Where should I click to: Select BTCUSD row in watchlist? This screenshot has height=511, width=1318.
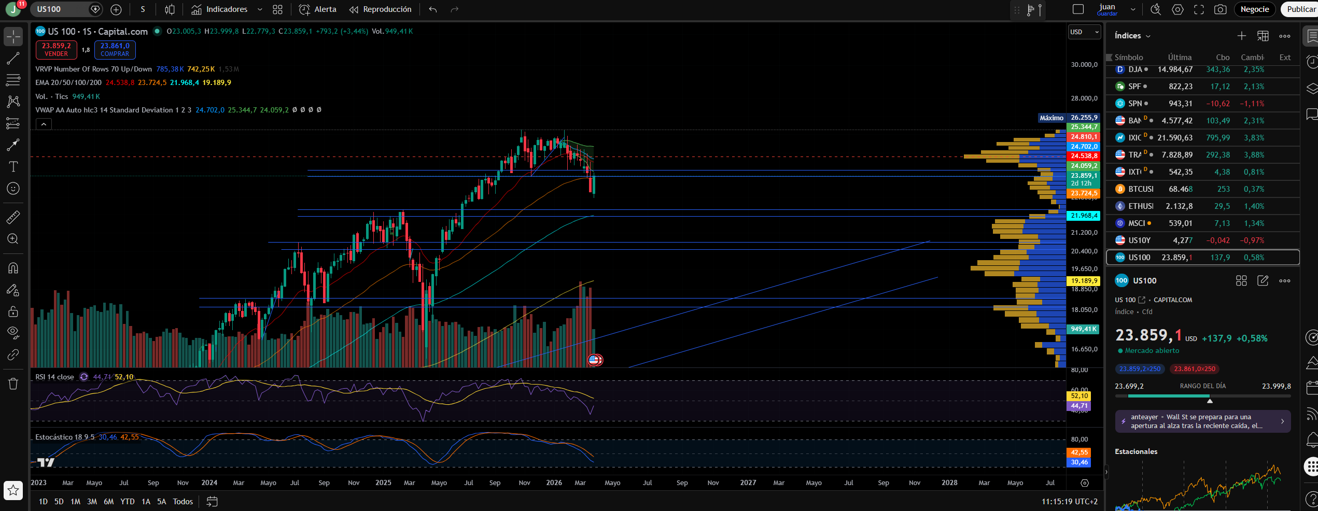tap(1202, 189)
